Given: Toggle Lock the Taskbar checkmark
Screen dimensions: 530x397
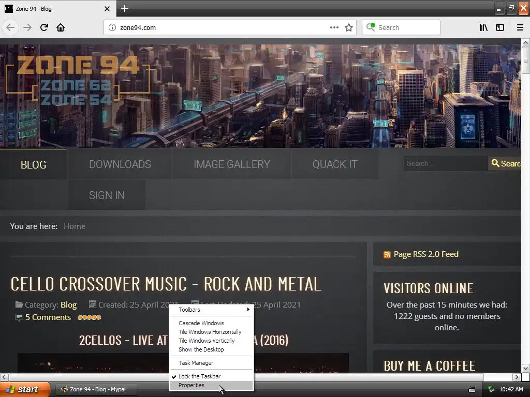Looking at the screenshot, I should [212, 376].
